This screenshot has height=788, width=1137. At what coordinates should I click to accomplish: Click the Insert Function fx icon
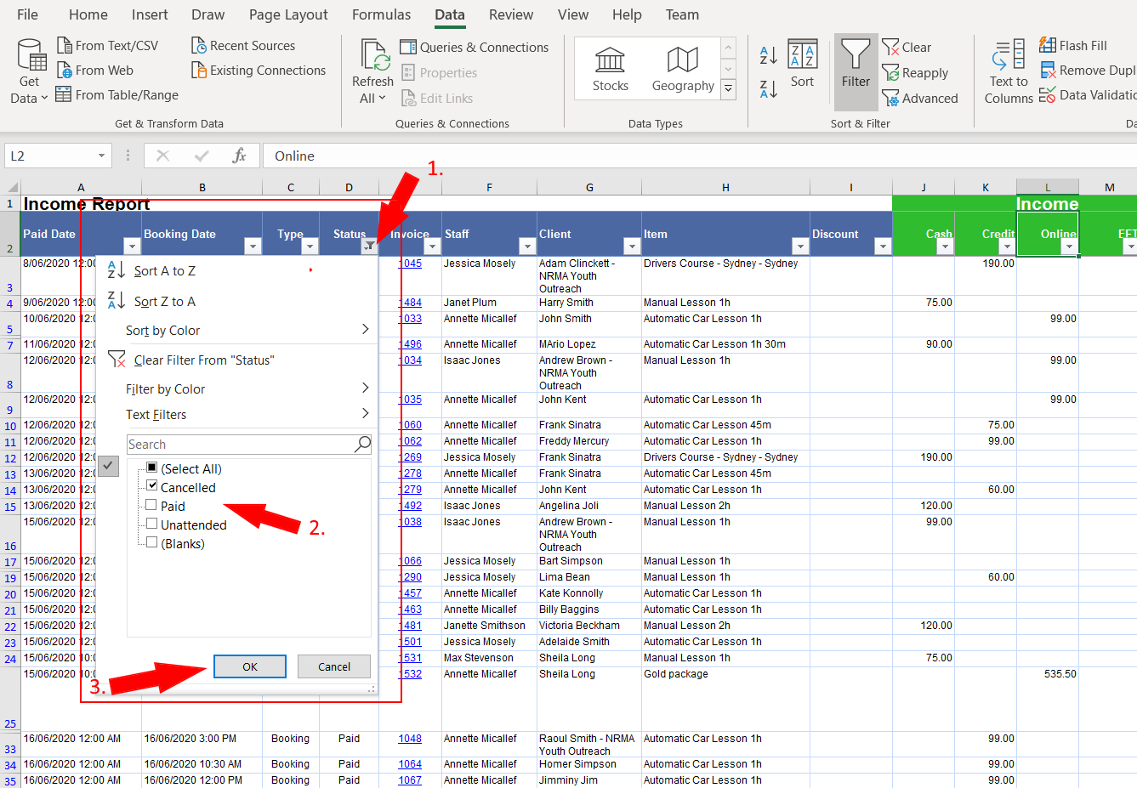pyautogui.click(x=239, y=156)
